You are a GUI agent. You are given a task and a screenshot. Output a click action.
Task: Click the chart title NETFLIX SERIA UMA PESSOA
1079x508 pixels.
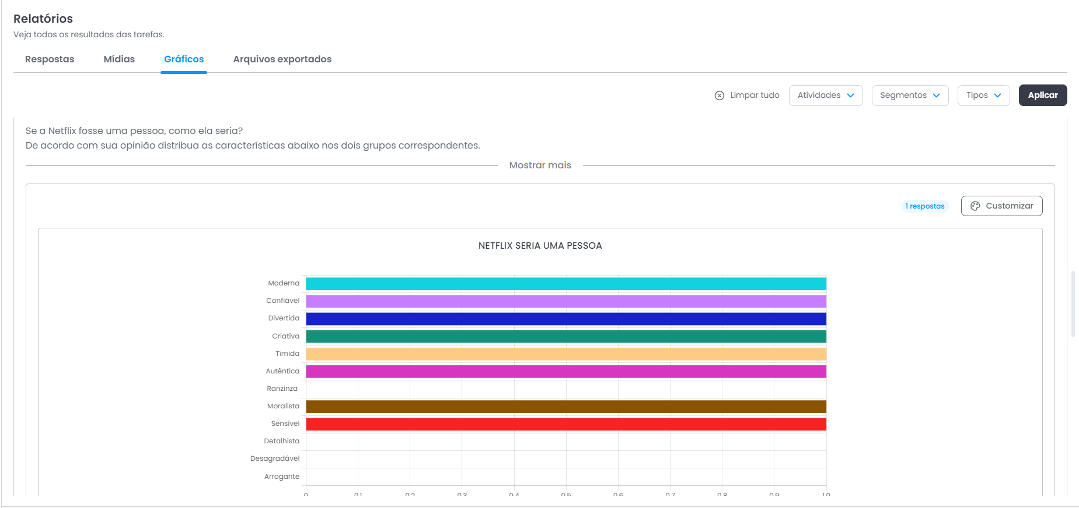coord(540,246)
